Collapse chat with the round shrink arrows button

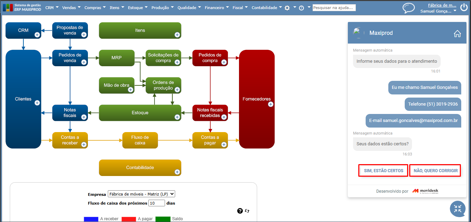458,208
